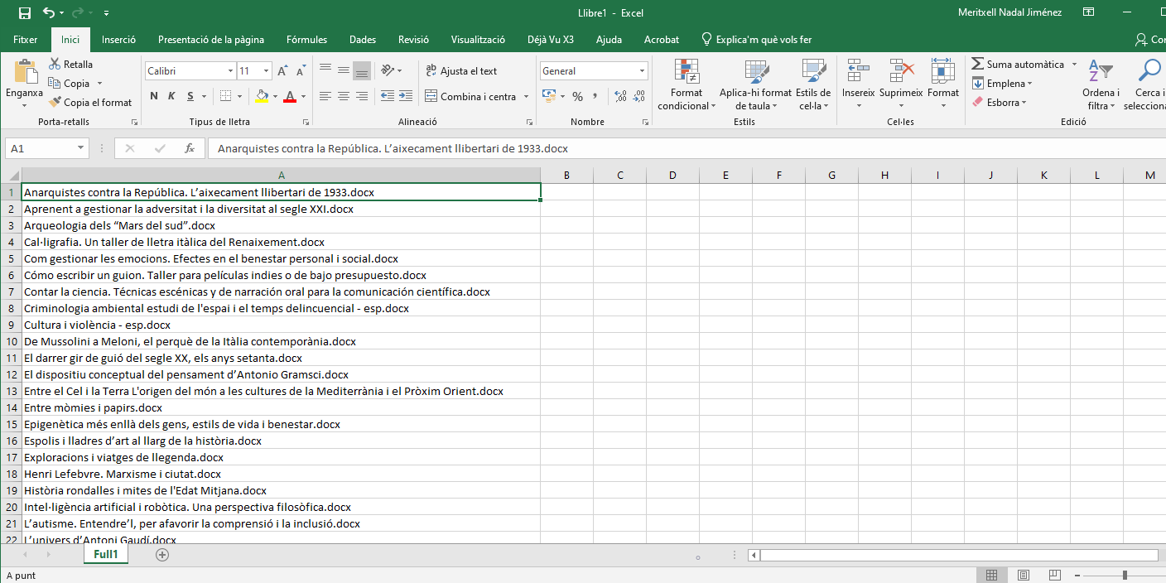This screenshot has width=1166, height=583.
Task: Expand the Name Box dropdown arrow
Action: point(80,148)
